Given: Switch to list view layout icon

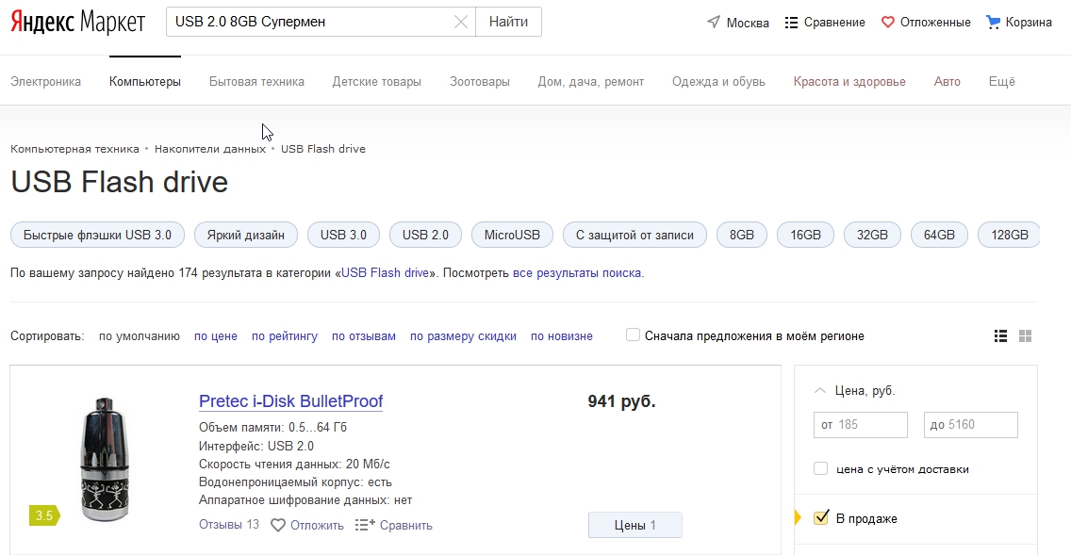Looking at the screenshot, I should click(1000, 335).
